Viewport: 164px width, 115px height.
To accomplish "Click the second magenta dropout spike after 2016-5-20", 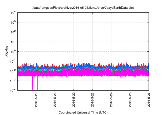I will click(x=37, y=83).
